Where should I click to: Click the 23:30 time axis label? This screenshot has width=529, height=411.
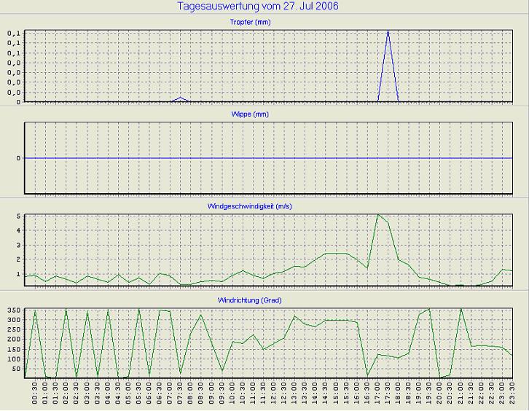click(512, 394)
